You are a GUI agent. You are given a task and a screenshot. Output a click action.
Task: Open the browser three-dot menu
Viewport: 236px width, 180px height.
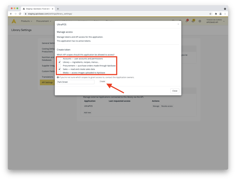[225, 14]
